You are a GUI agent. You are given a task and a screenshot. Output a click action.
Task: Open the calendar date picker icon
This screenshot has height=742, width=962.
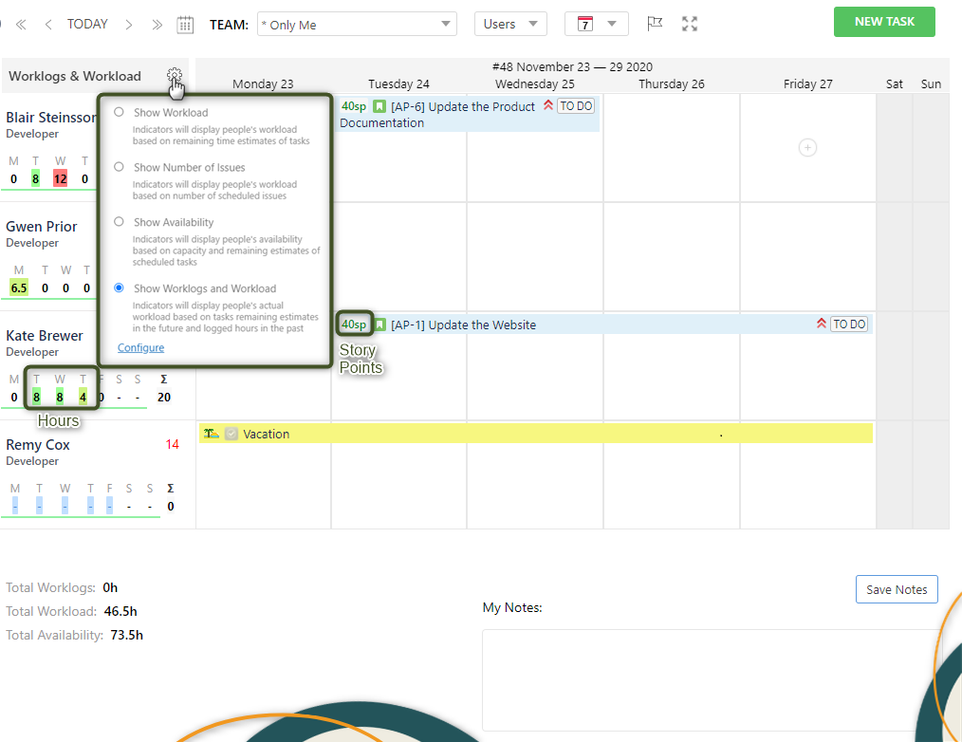point(185,25)
